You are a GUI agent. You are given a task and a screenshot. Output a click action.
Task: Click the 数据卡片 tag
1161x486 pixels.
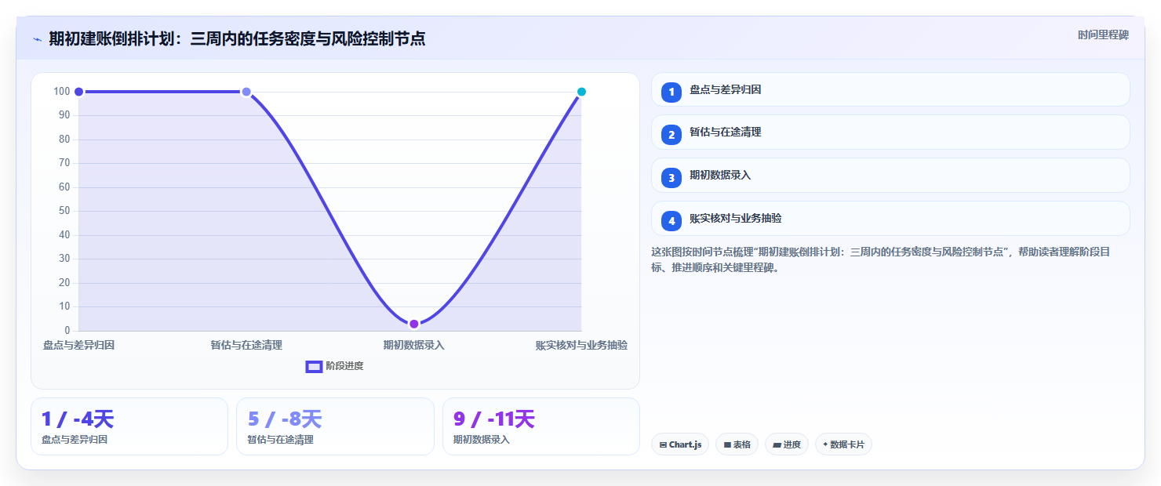click(x=843, y=444)
